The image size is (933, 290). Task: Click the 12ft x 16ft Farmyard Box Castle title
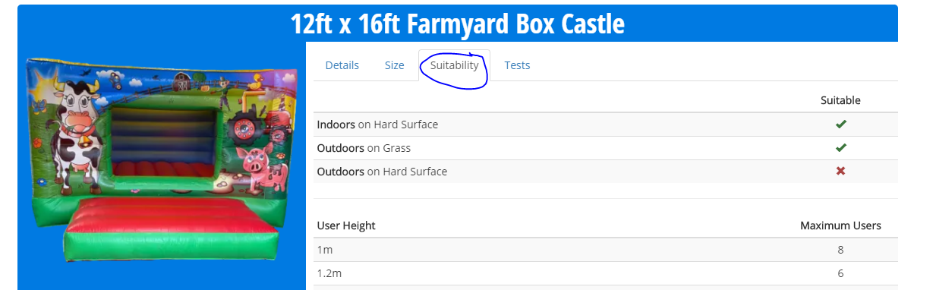[x=457, y=24]
